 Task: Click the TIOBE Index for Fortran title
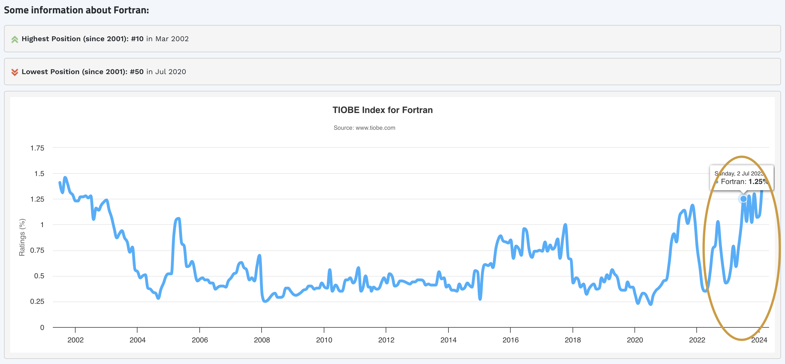pos(383,110)
